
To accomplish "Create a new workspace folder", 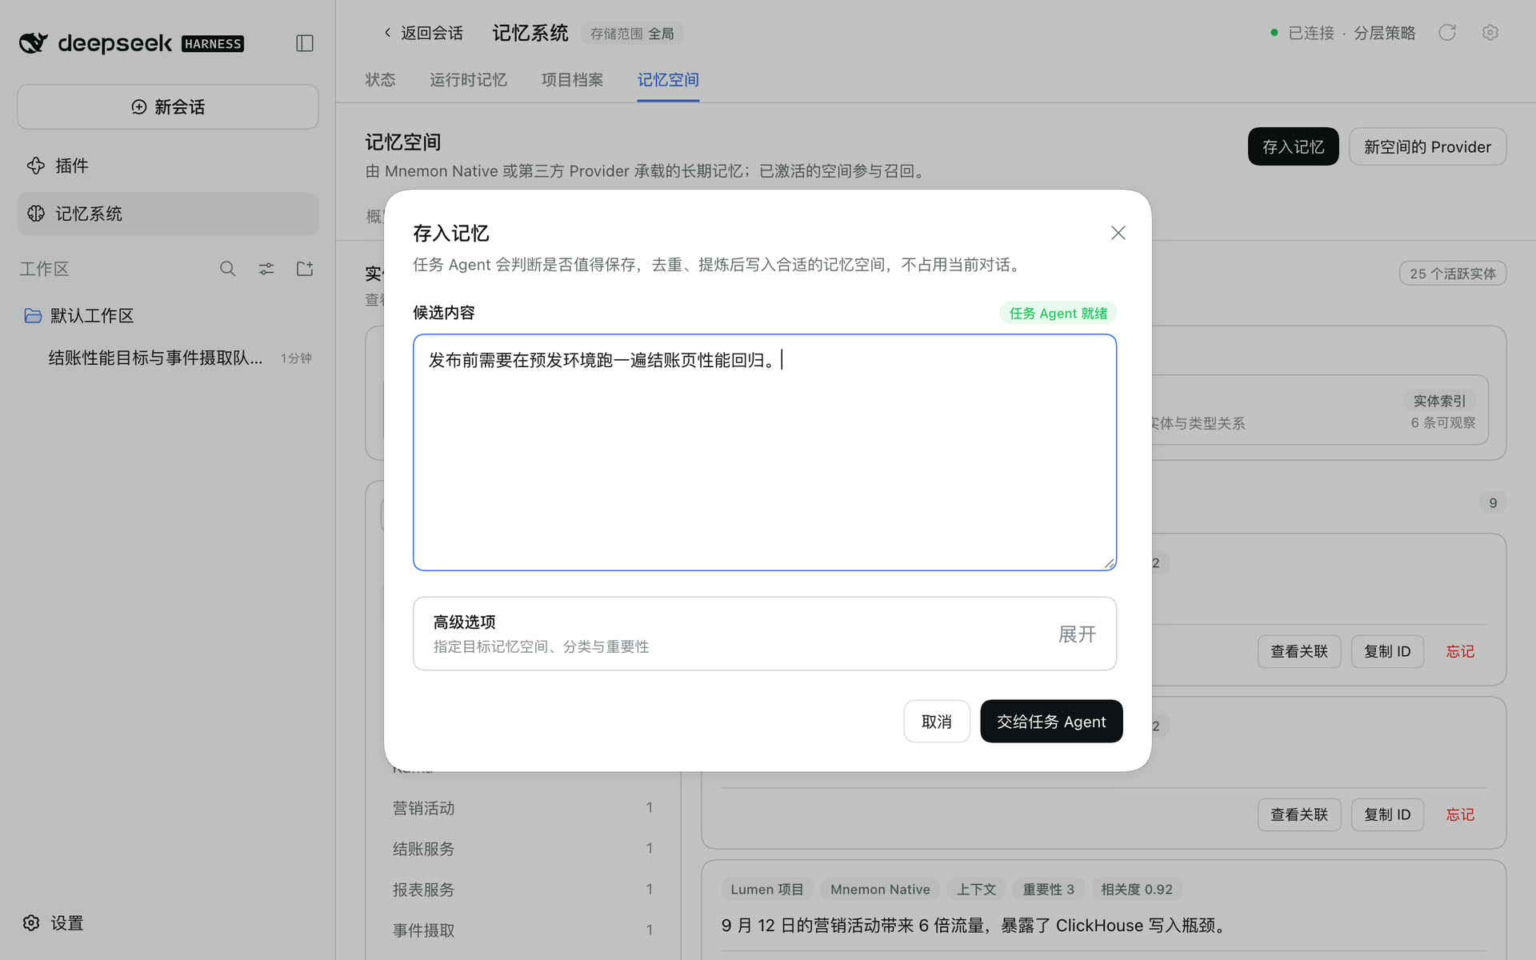I will point(305,269).
